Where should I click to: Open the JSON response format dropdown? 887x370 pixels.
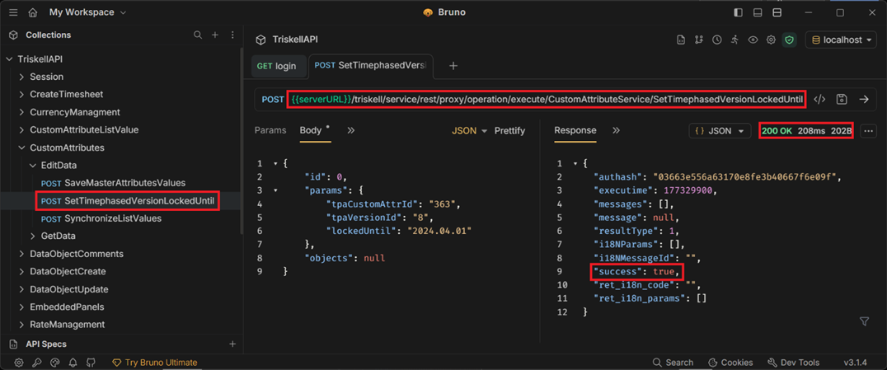click(720, 131)
